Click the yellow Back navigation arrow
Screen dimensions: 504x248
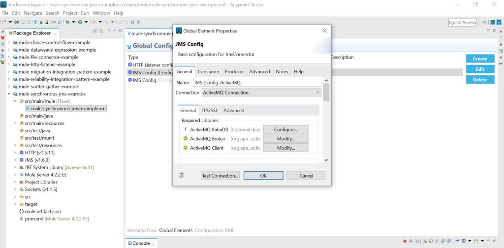[x=94, y=22]
